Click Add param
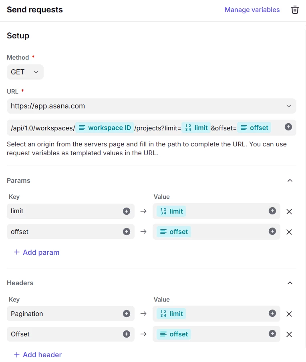The height and width of the screenshot is (362, 306). click(x=37, y=252)
